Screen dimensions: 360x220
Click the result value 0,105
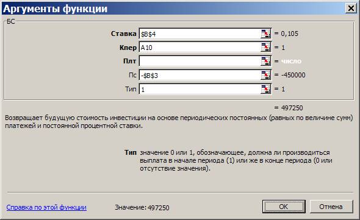289,34
